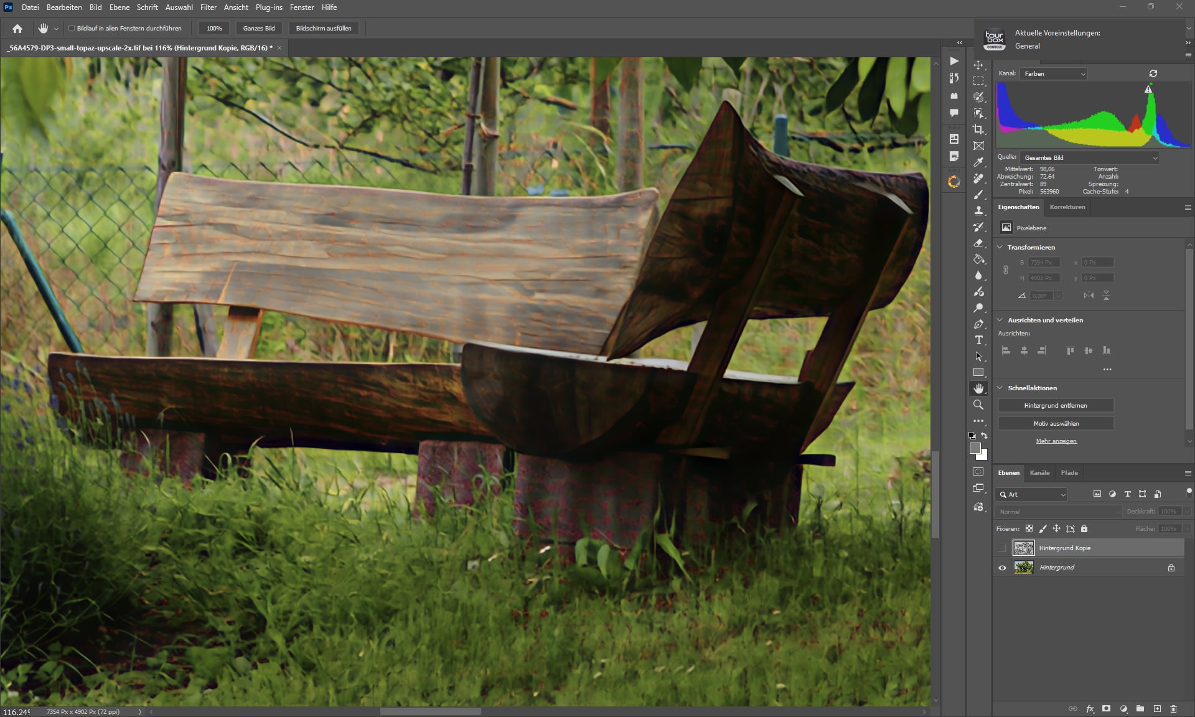
Task: Enable 'Bildlauf in allen Fenstern durchführen' checkbox
Action: pyautogui.click(x=72, y=28)
